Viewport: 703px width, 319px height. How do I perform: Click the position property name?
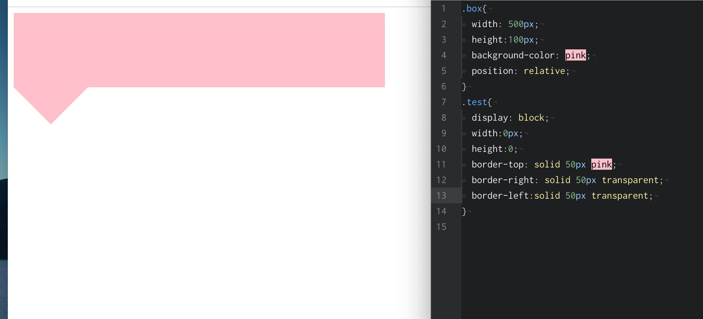[x=492, y=71]
